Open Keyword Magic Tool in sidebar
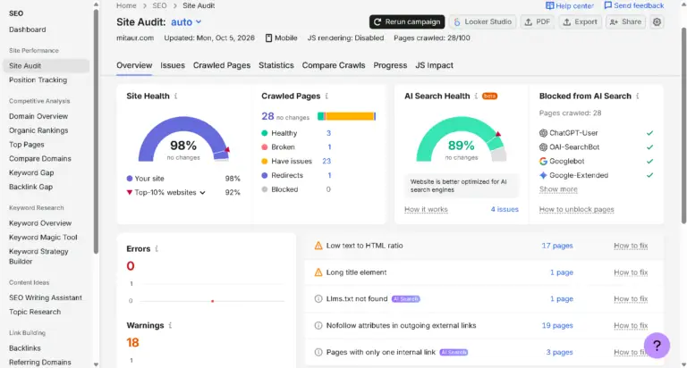 click(43, 238)
